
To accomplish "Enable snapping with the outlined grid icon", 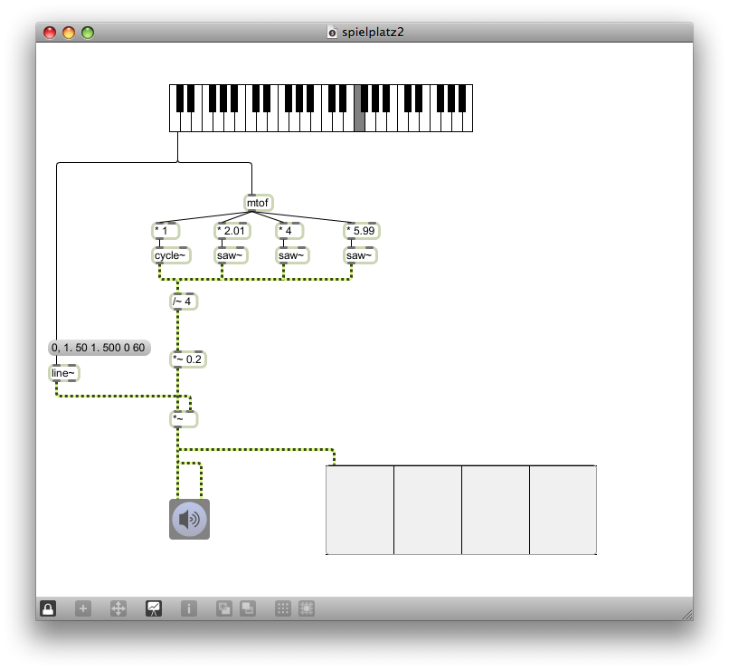I will pyautogui.click(x=306, y=608).
